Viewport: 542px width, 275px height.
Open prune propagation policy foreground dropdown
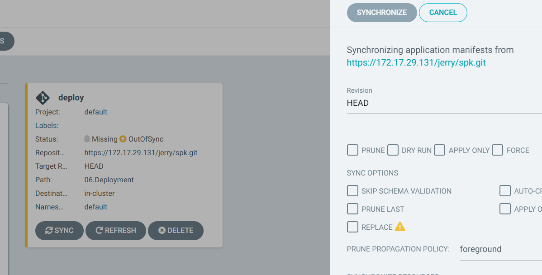pos(501,249)
